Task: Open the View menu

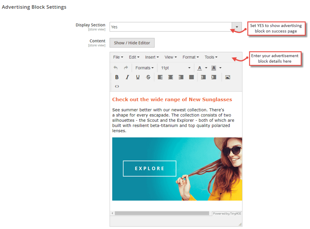Action: tap(171, 57)
